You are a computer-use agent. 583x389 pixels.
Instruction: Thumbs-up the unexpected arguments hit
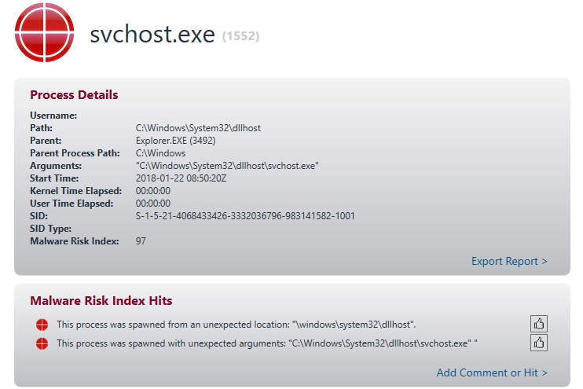[x=539, y=343]
